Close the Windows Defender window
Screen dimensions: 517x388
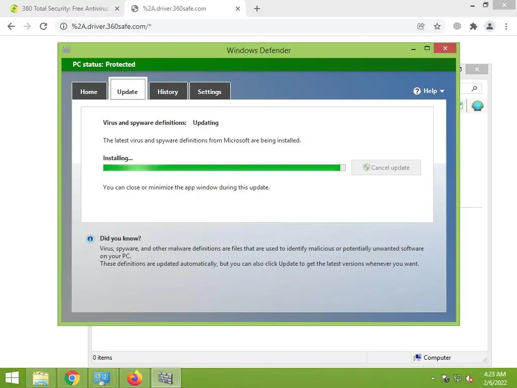click(445, 48)
